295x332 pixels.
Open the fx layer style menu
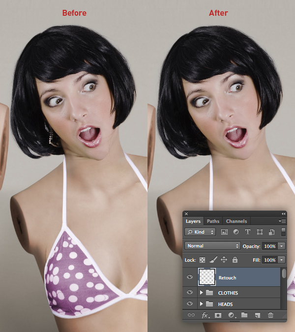206,315
